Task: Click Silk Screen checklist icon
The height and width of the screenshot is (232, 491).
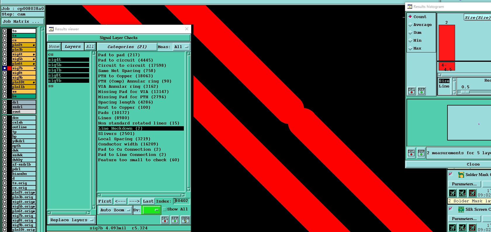Action: (461, 209)
